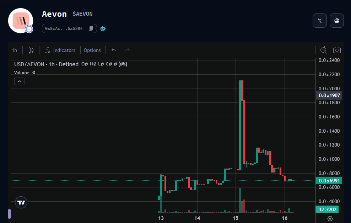Click the date label 13 on time axis

tap(161, 218)
